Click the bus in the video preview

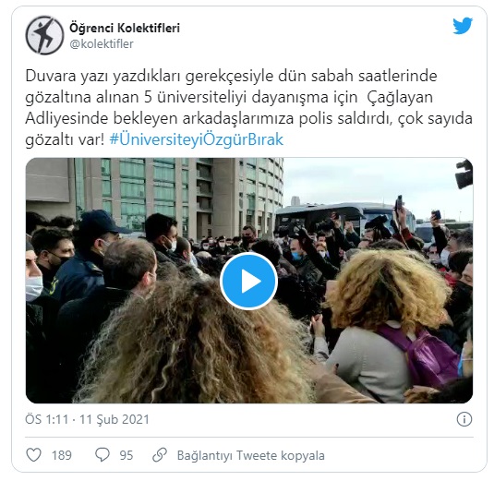345,216
